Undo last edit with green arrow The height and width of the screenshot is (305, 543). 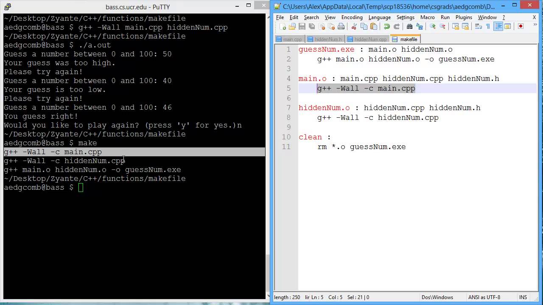(x=386, y=26)
